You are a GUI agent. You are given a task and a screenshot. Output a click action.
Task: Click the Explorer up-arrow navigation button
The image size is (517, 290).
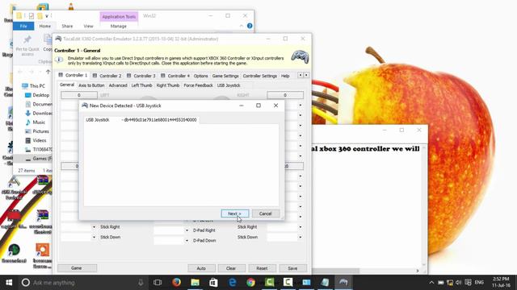[48, 72]
